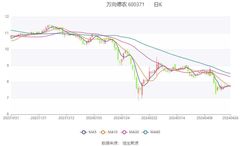The image size is (240, 146).
Task: Hide the MA60 line using its legend text
Action: pyautogui.click(x=155, y=132)
